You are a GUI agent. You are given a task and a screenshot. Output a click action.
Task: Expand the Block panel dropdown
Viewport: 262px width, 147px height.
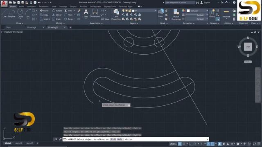(x=164, y=23)
